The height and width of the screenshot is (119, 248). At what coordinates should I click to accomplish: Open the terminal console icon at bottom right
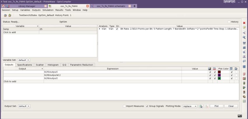(240, 116)
